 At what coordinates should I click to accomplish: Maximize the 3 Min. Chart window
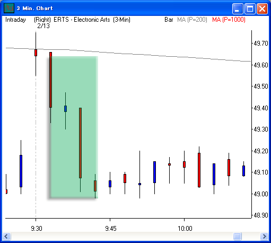coord(250,8)
